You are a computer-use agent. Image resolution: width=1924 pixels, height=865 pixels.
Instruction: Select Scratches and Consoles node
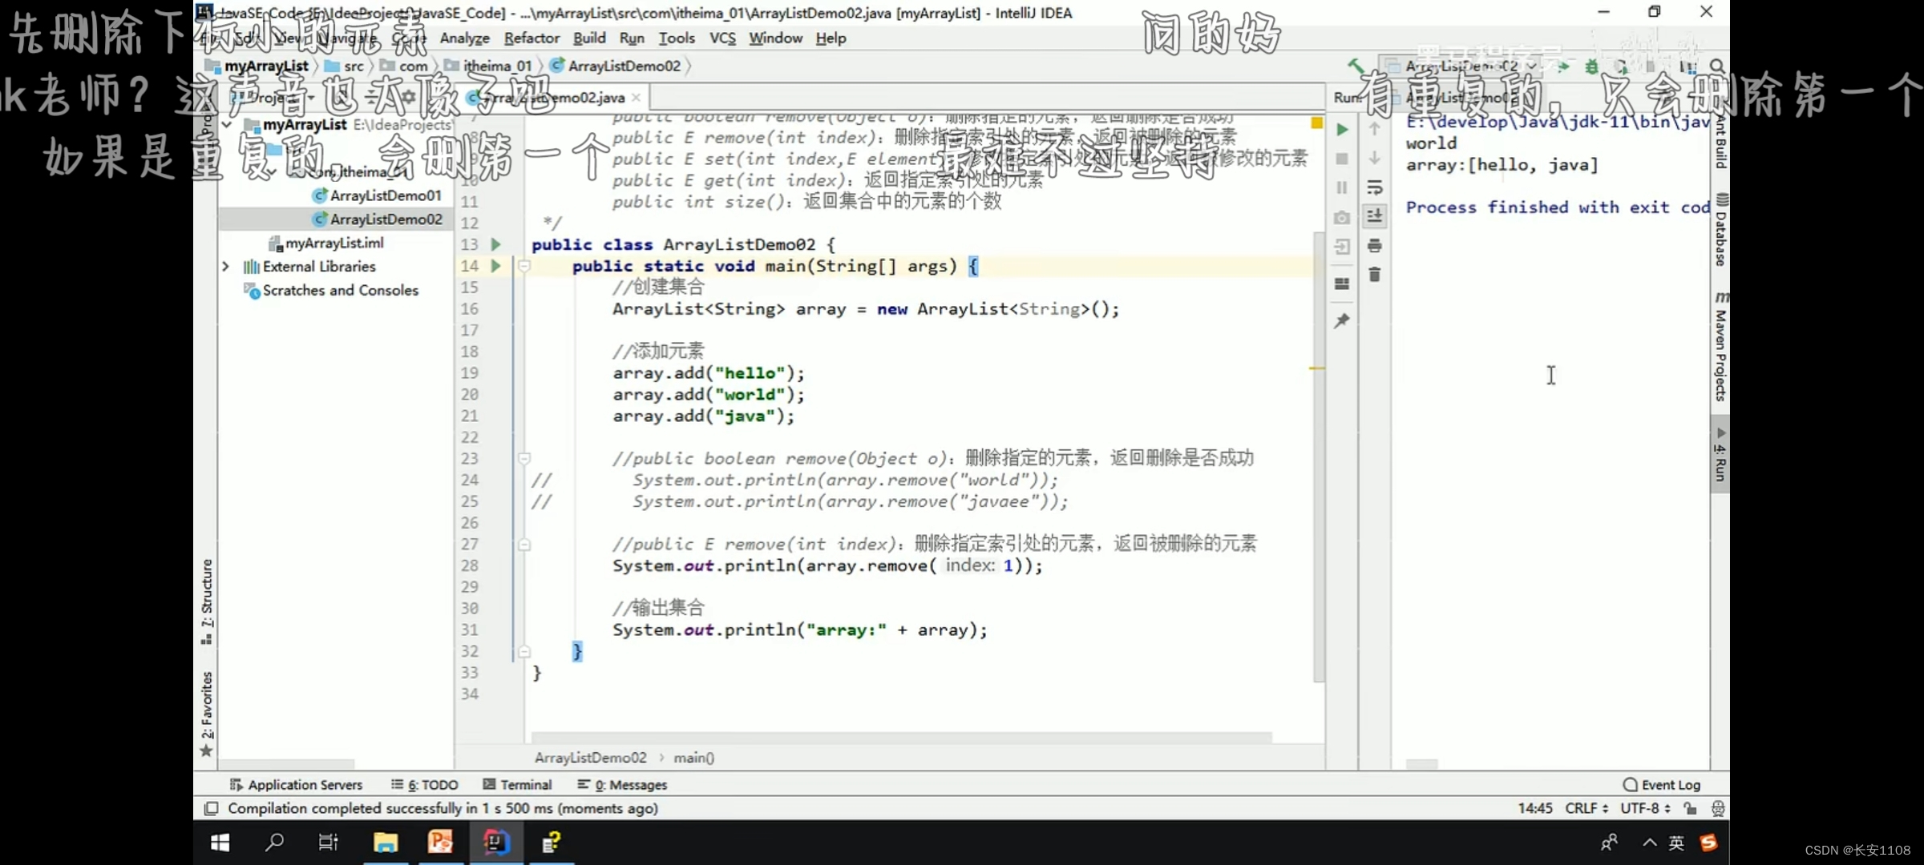click(x=331, y=290)
